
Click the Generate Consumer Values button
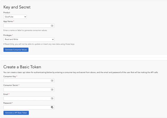(16, 50)
